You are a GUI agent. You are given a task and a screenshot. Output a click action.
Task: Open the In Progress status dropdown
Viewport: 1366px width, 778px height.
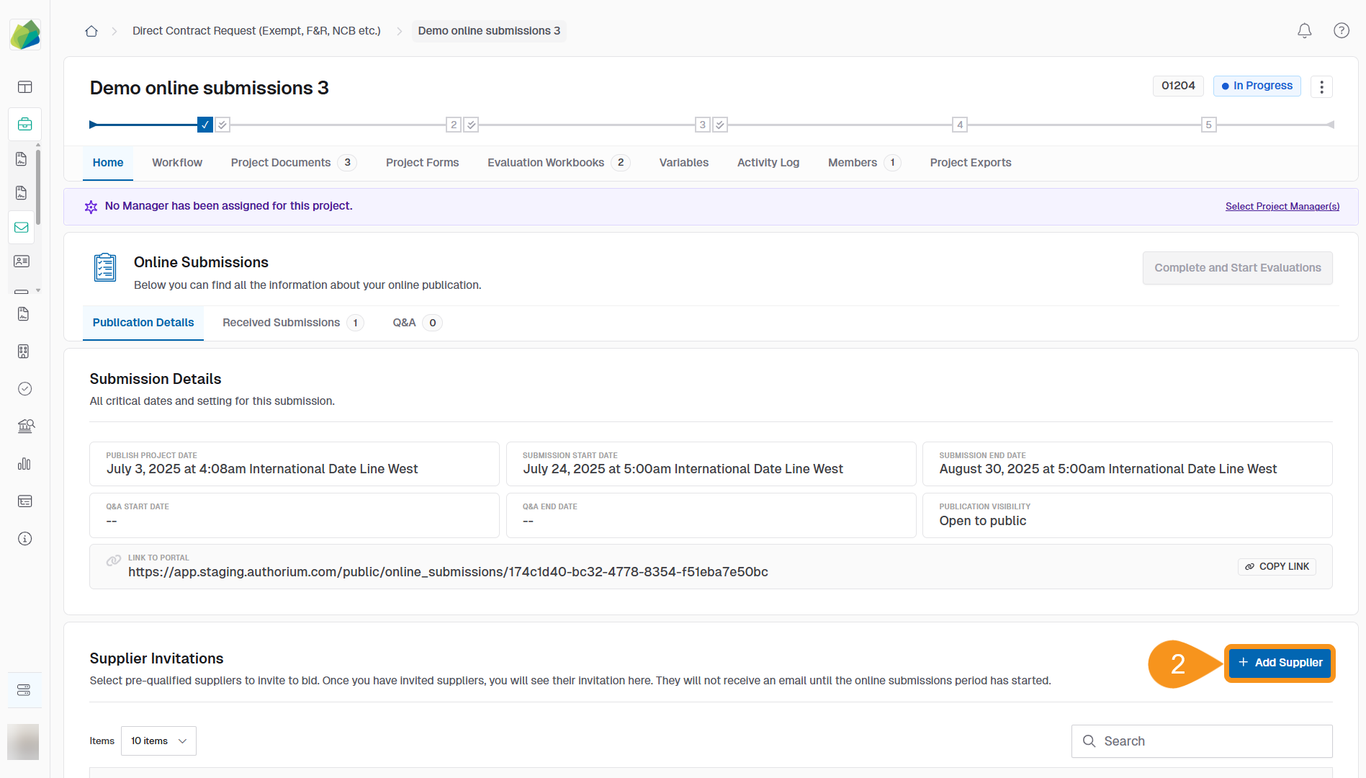[1257, 86]
